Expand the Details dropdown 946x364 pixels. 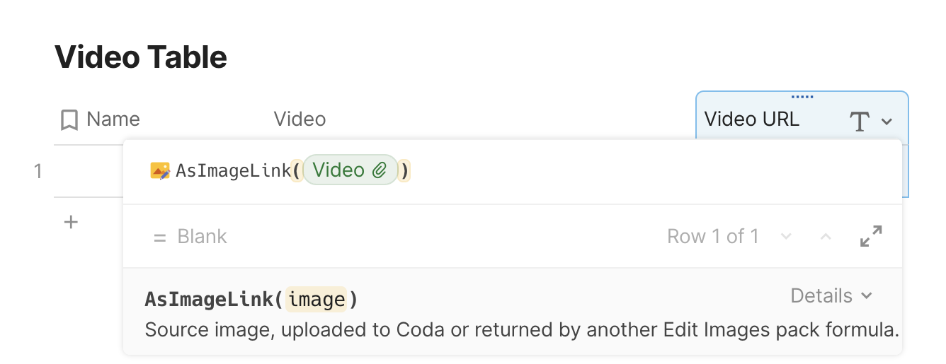pyautogui.click(x=831, y=295)
